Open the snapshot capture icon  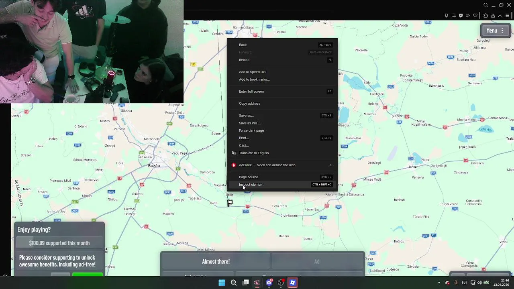[x=453, y=16]
